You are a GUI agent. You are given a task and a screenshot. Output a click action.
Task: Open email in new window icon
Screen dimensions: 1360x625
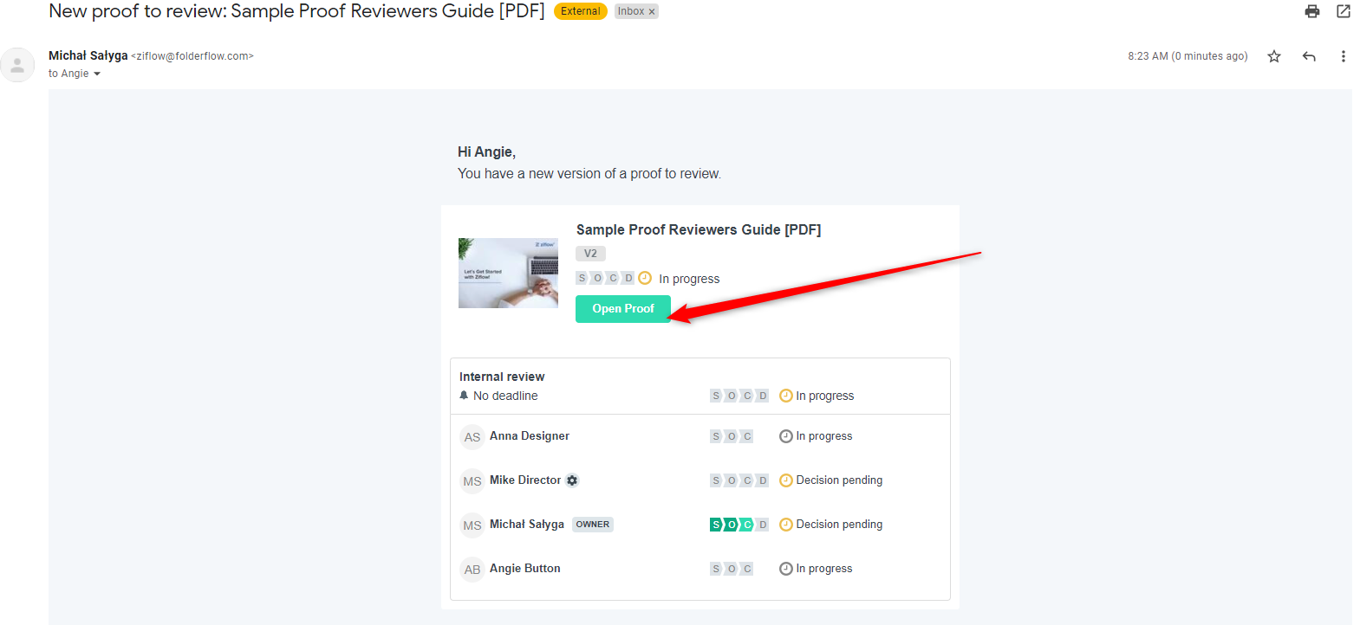tap(1343, 11)
